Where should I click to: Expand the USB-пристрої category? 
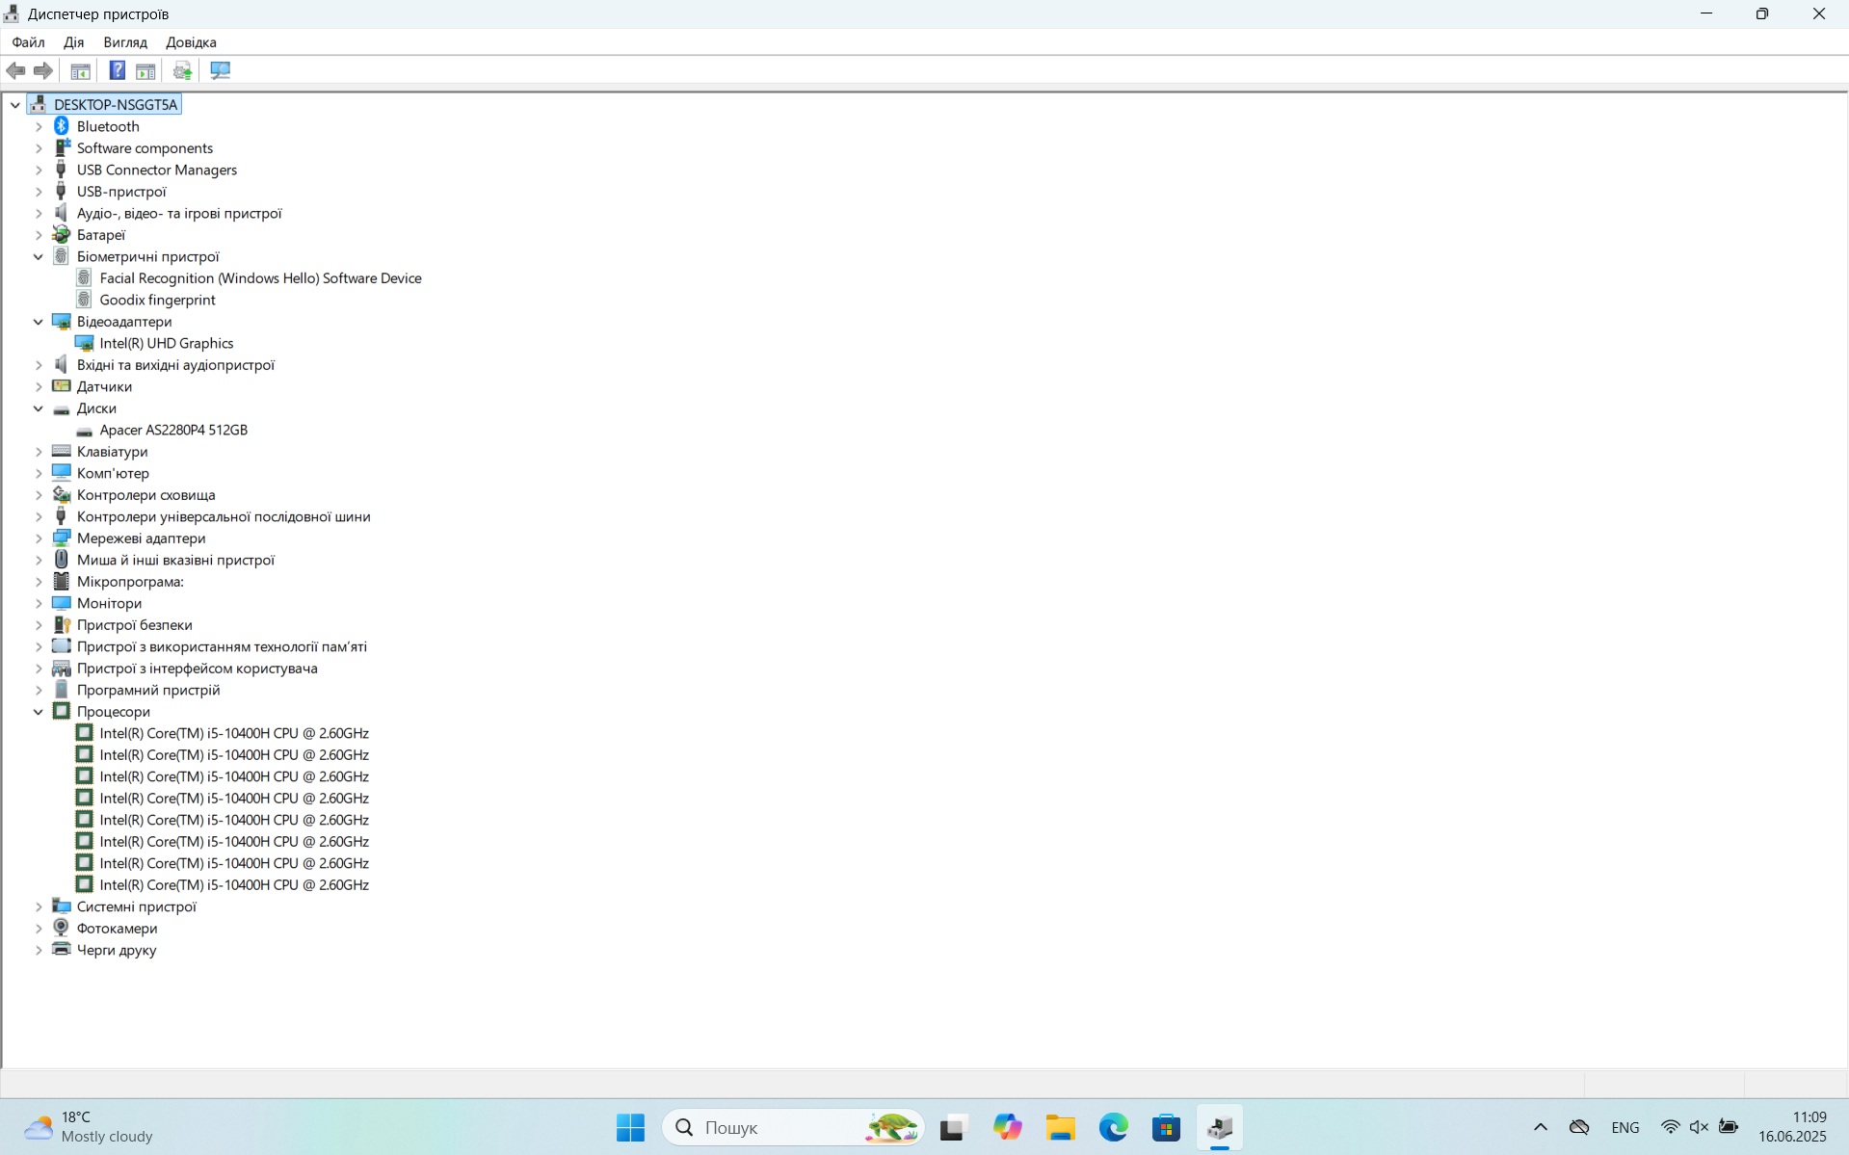[x=39, y=192]
